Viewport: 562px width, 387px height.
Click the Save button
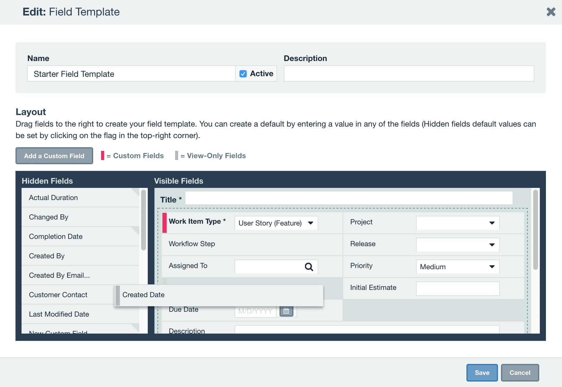tap(482, 372)
